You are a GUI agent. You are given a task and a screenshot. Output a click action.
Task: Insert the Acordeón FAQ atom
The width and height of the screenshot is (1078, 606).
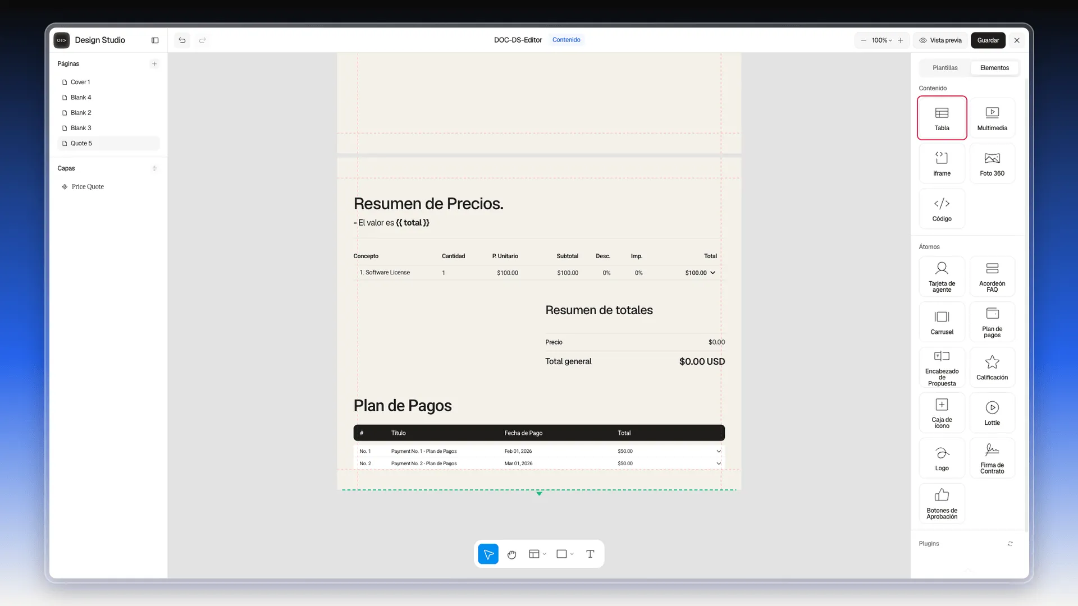pyautogui.click(x=992, y=277)
